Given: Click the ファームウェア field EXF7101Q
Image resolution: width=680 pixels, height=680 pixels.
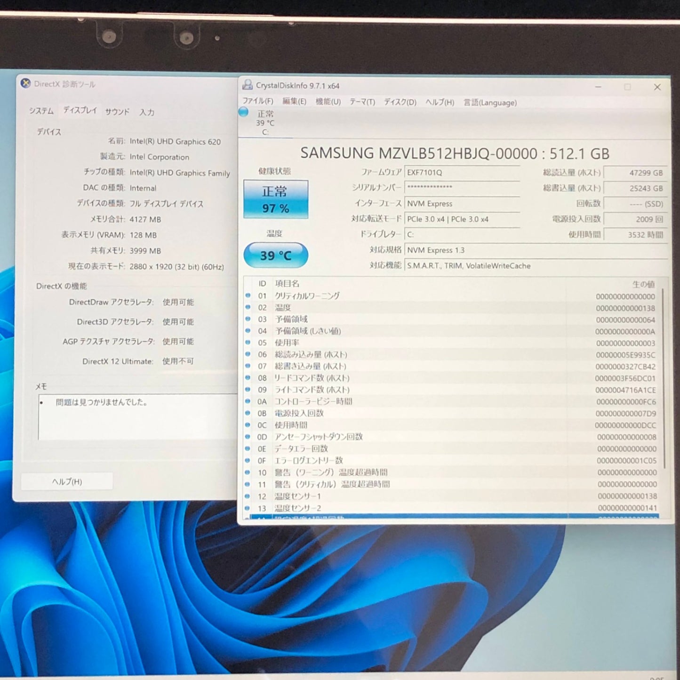Looking at the screenshot, I should coord(462,172).
